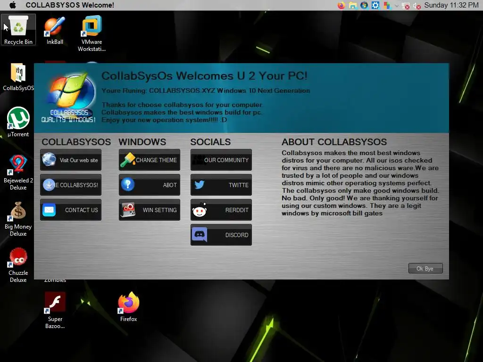Open the File Explorer icon in the top bar
Viewport: 483px width, 362px height.
[x=353, y=5]
